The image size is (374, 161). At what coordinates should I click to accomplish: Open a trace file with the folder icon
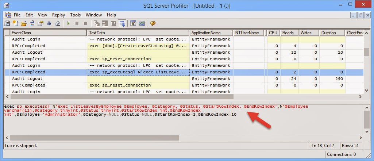coord(23,23)
